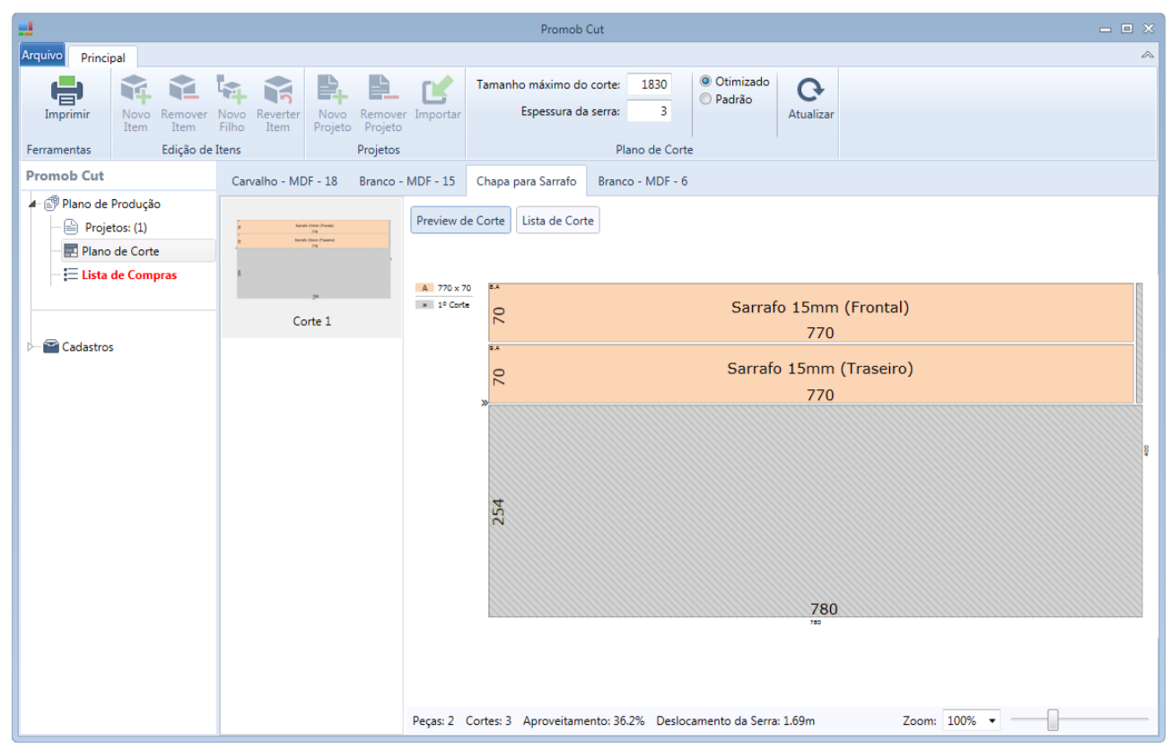The height and width of the screenshot is (749, 1171).
Task: Select Projetos: (1) in the tree
Action: click(x=116, y=228)
